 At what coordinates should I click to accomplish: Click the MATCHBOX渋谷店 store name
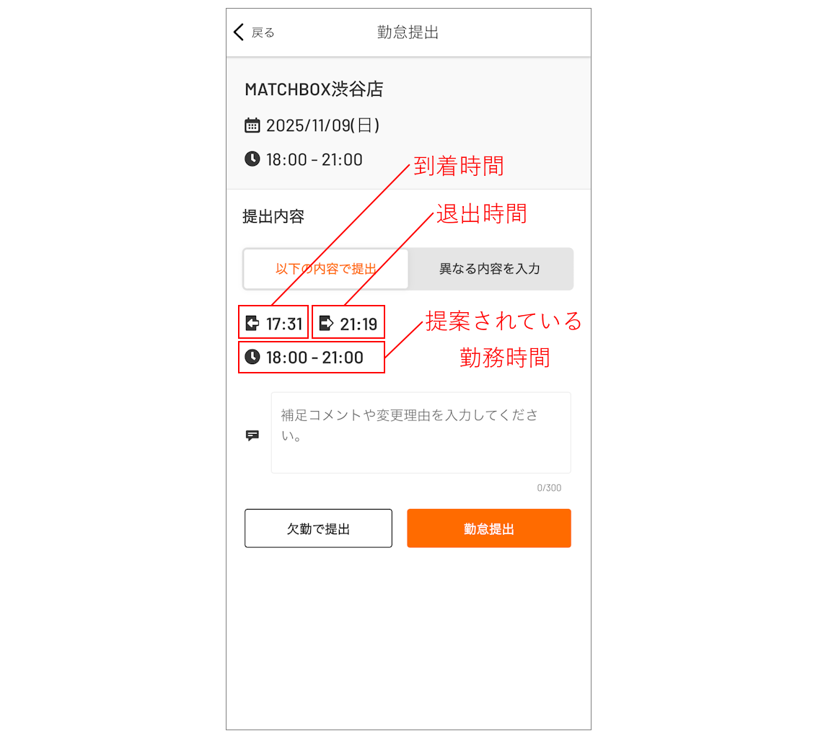point(314,89)
